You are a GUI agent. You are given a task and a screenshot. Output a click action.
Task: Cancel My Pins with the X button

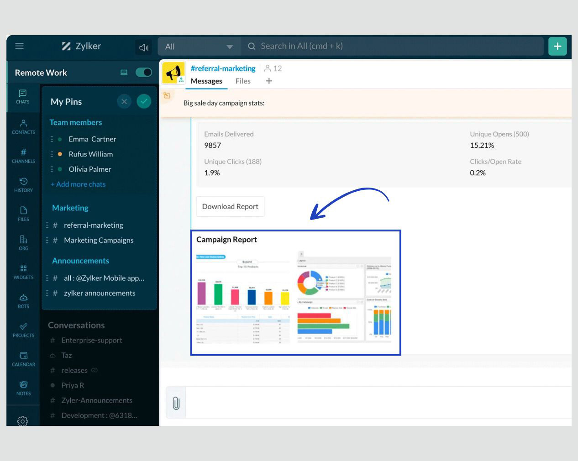(124, 101)
